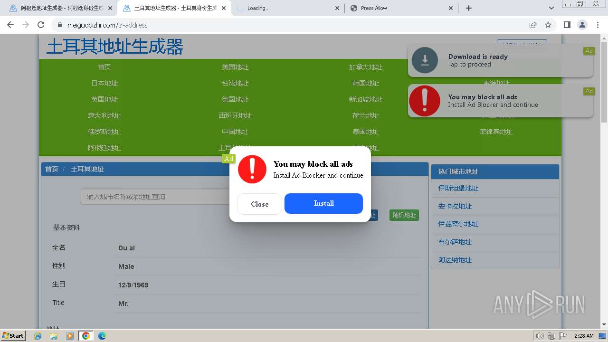Click the Install button in ad popup

(x=323, y=203)
